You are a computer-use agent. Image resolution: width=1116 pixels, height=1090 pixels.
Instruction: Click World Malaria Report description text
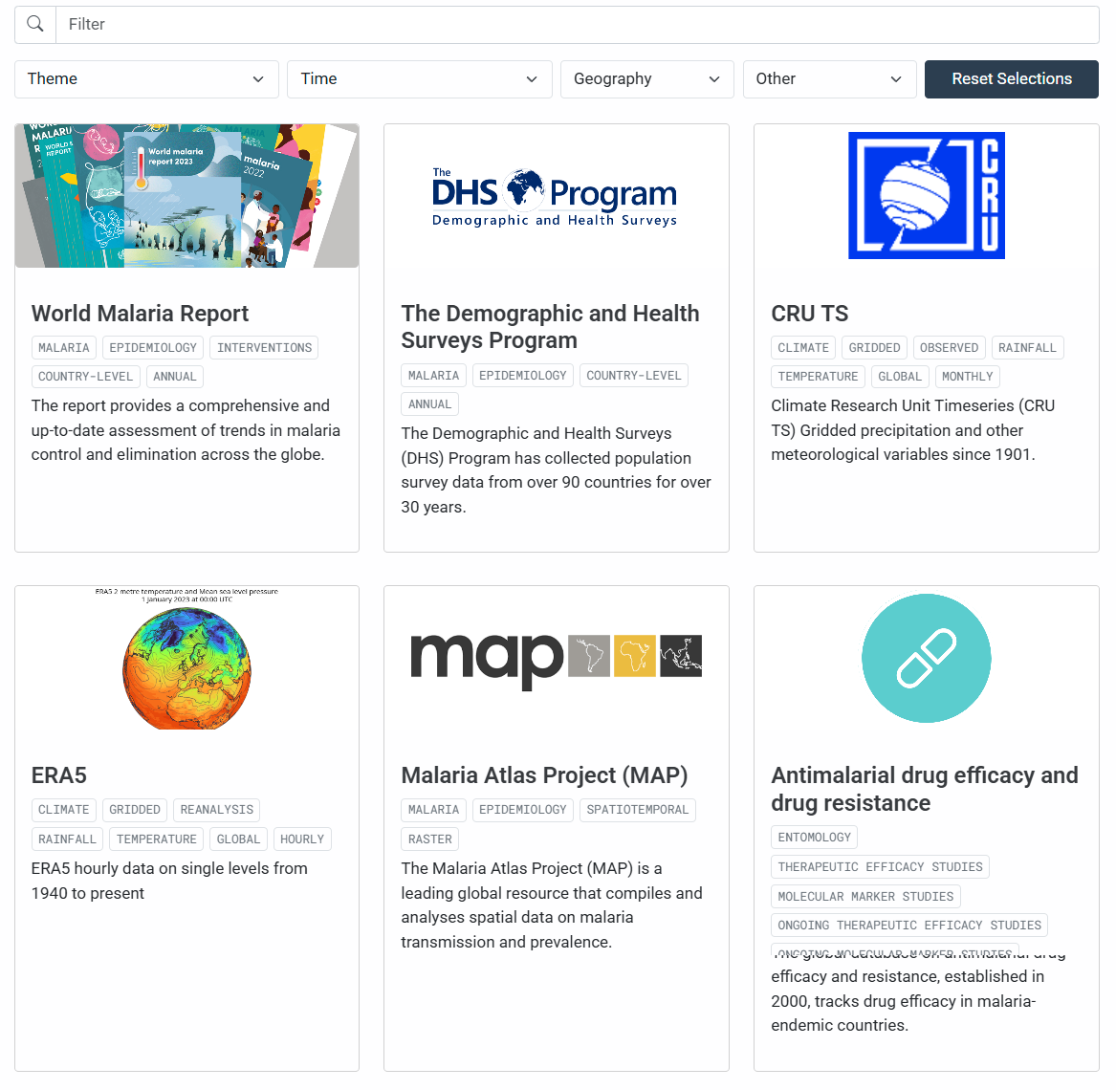tap(186, 430)
